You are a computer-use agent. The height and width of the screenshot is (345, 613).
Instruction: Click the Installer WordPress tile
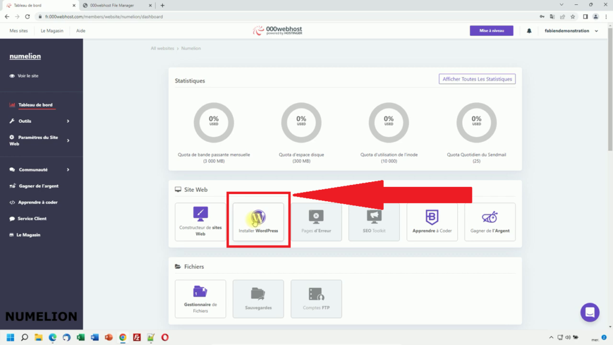coord(258,222)
